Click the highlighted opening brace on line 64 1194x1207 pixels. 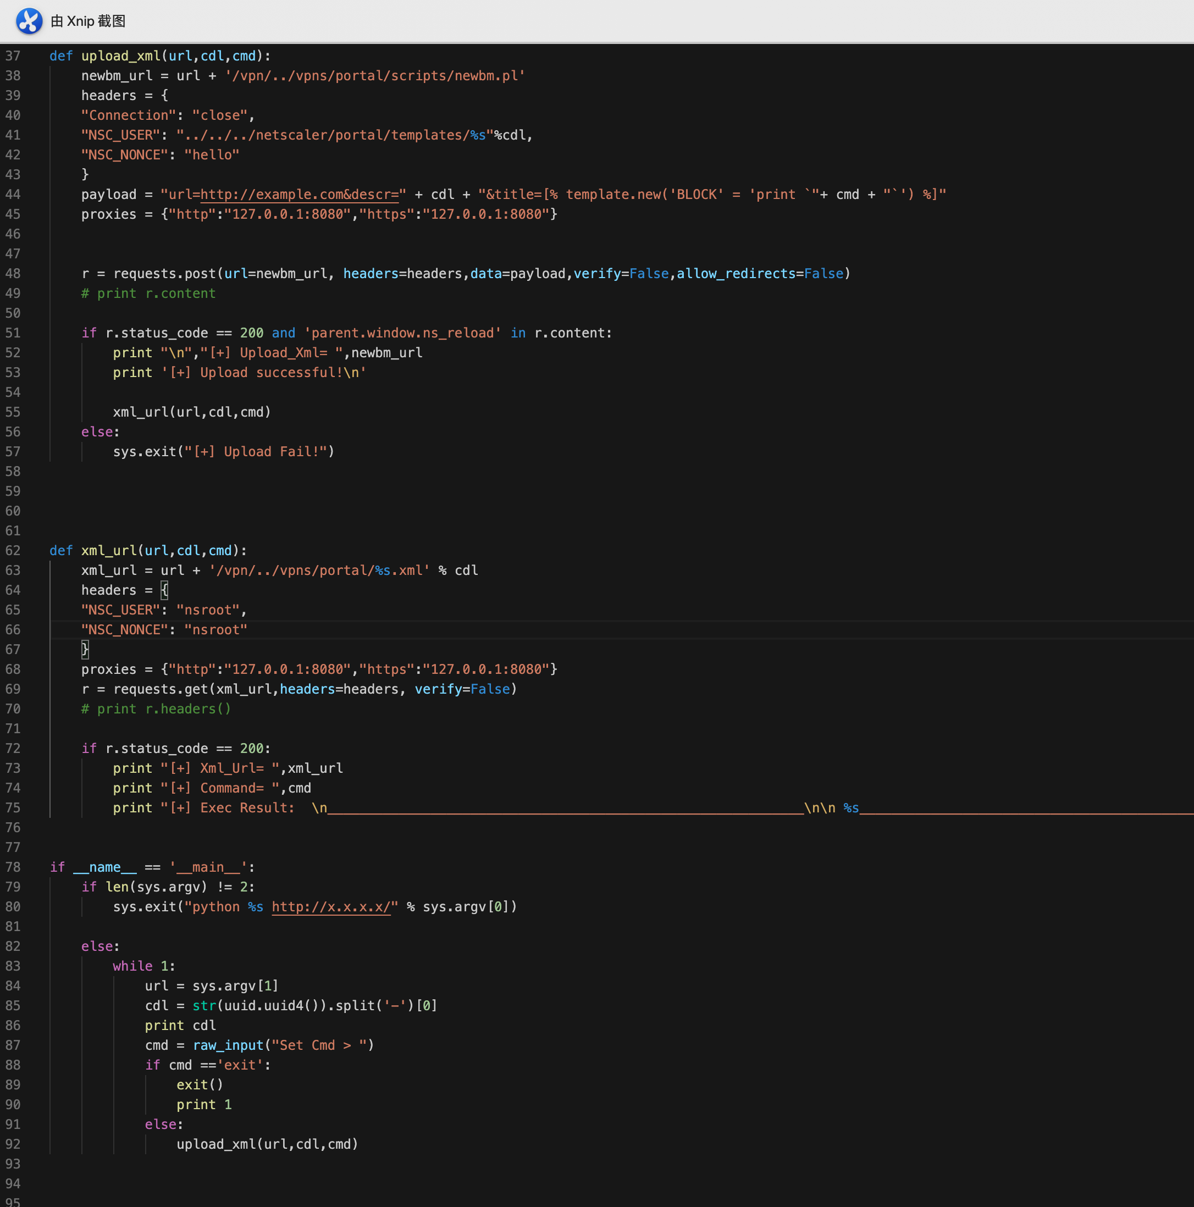click(164, 590)
